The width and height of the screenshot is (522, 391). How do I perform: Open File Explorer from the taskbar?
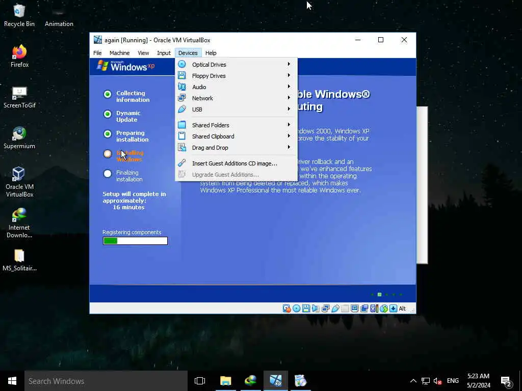click(x=225, y=381)
